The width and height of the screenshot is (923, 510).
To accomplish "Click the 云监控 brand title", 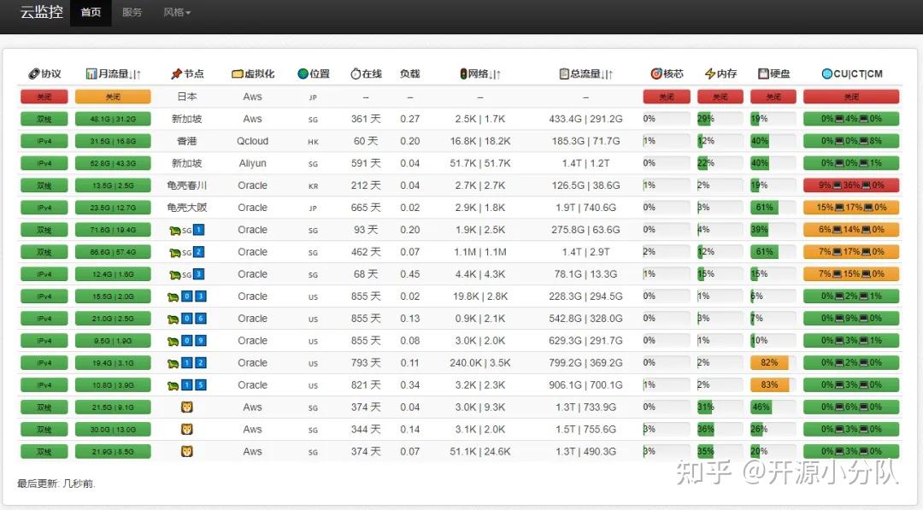I will [x=40, y=12].
